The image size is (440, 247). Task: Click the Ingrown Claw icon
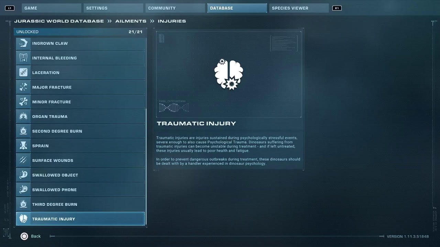(x=23, y=44)
